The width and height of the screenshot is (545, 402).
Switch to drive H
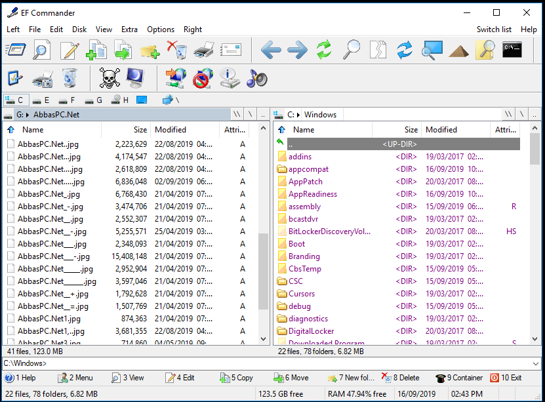pos(120,100)
